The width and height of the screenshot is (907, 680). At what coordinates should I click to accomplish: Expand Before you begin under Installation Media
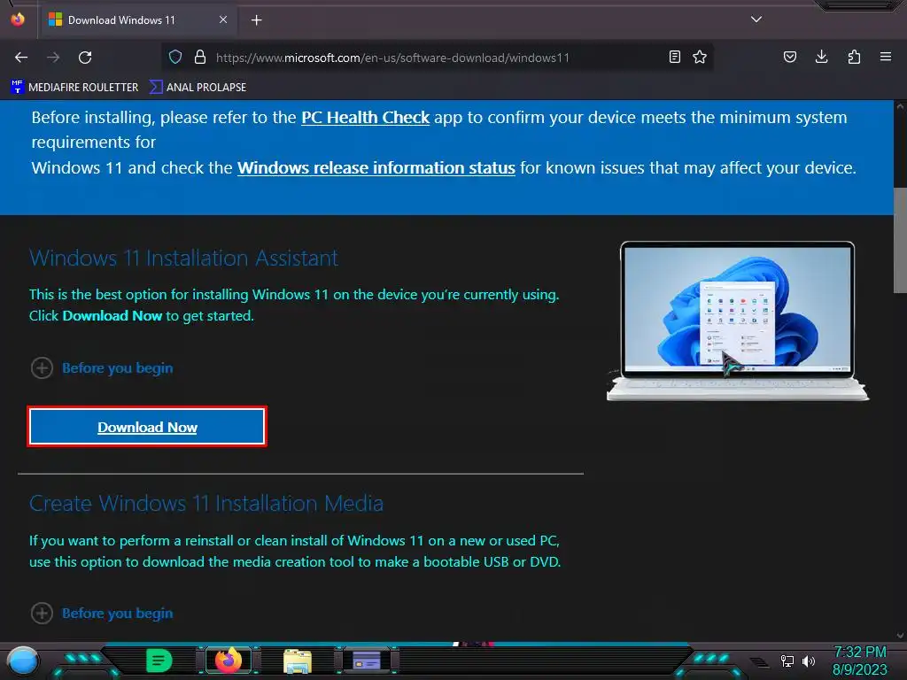(102, 613)
